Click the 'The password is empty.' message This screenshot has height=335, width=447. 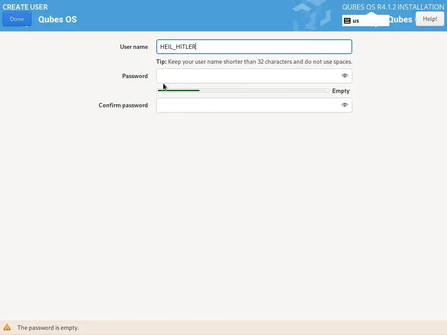[x=48, y=328]
